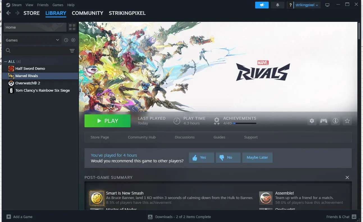Click Smart Is New Smash achievement icon
The image size is (363, 222).
[97, 198]
